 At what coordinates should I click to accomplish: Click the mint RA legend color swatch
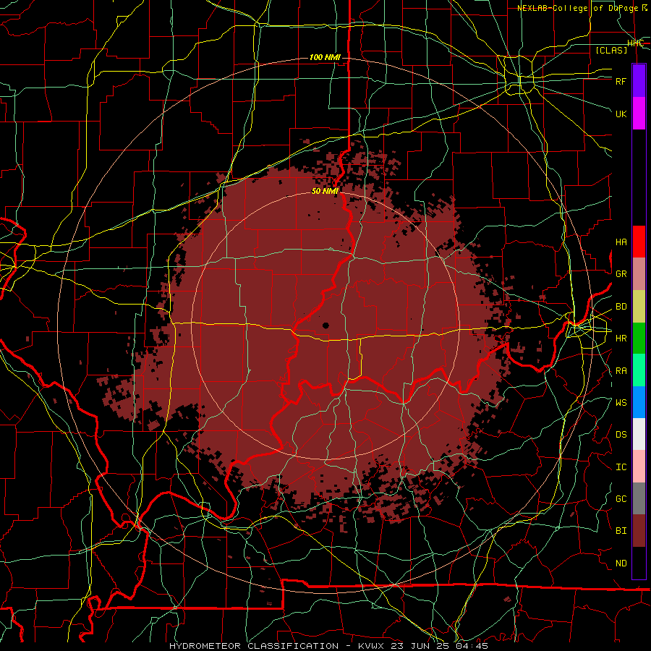(x=639, y=370)
